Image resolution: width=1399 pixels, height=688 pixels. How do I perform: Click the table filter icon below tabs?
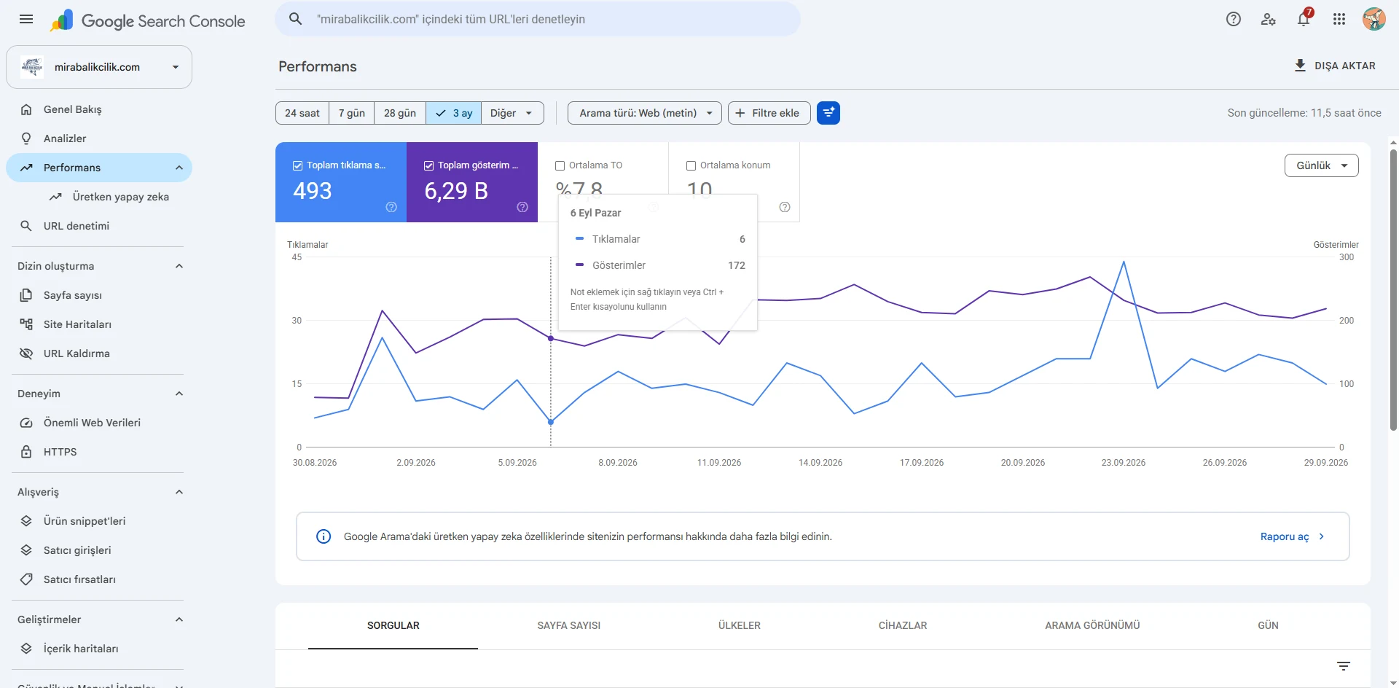tap(1344, 666)
